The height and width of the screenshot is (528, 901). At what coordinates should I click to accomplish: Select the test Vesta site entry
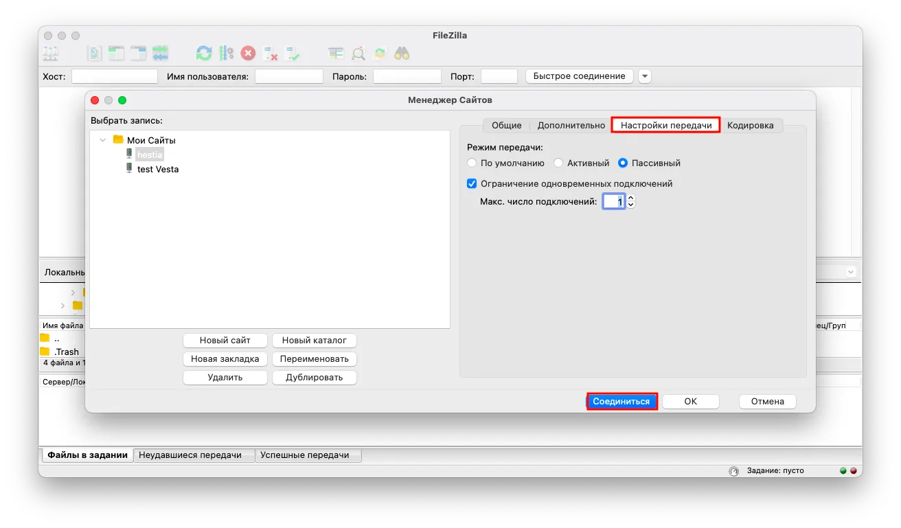158,169
